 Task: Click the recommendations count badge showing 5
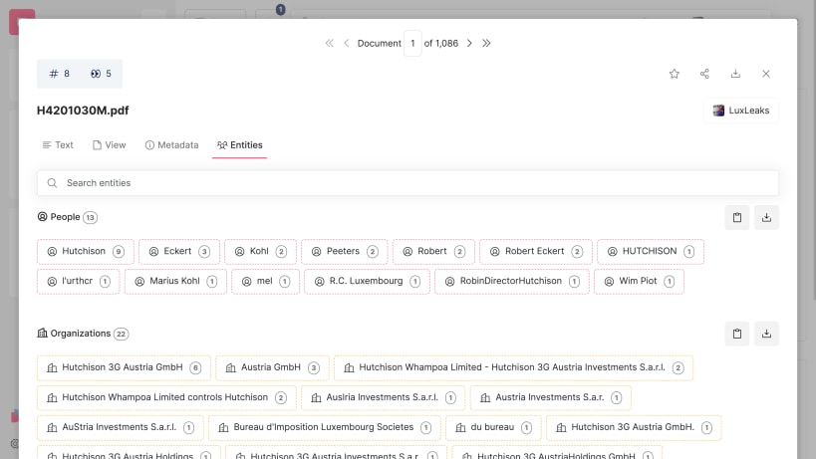coord(101,74)
